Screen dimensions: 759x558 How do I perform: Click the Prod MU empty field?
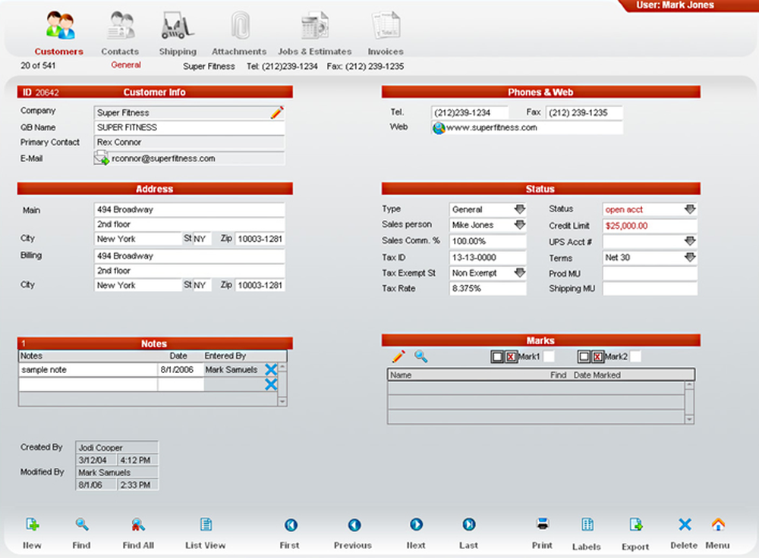(650, 274)
